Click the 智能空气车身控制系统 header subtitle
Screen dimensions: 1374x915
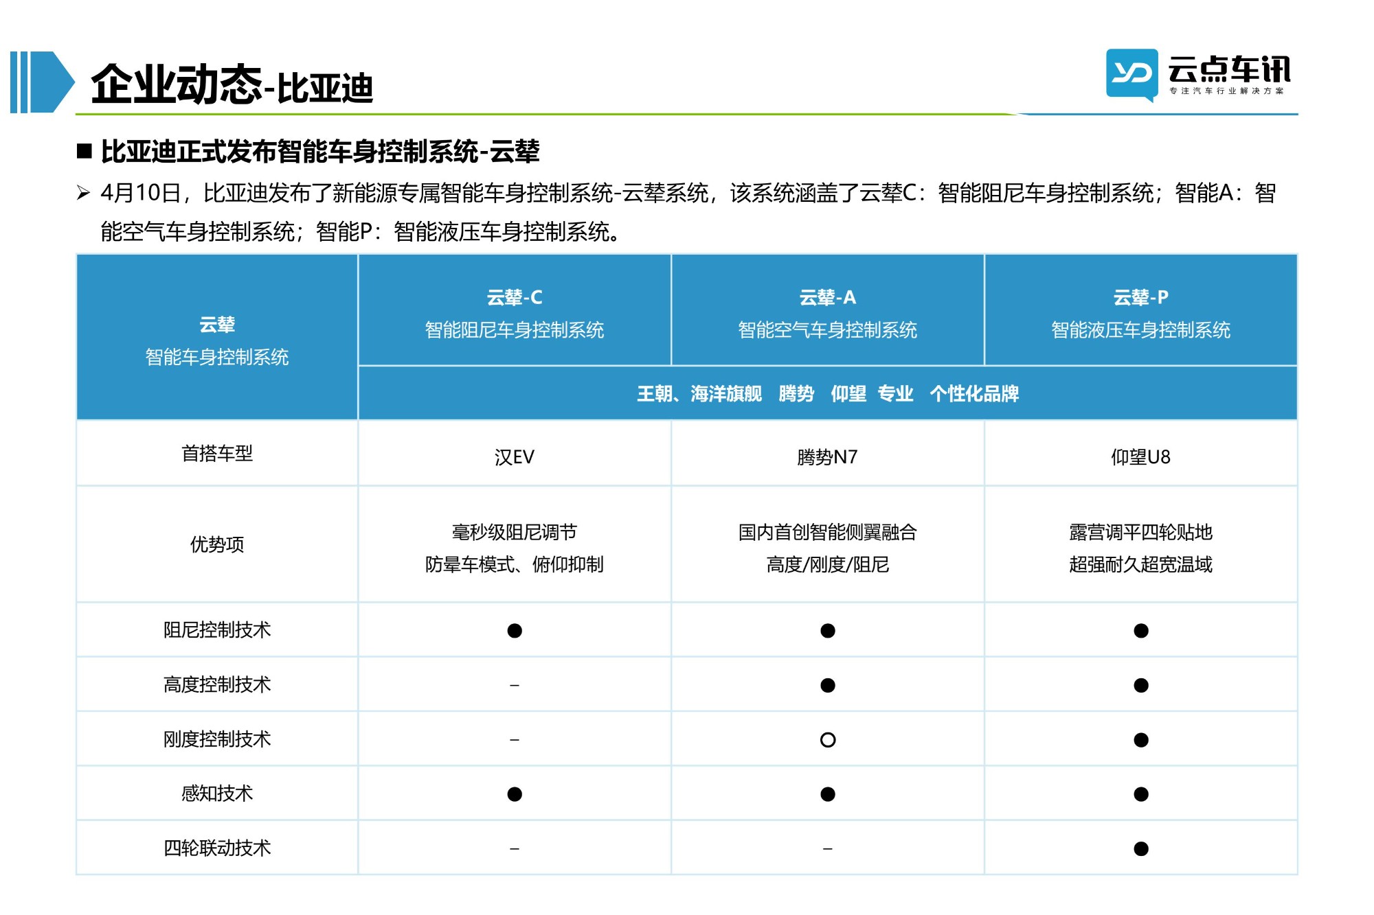pyautogui.click(x=828, y=330)
